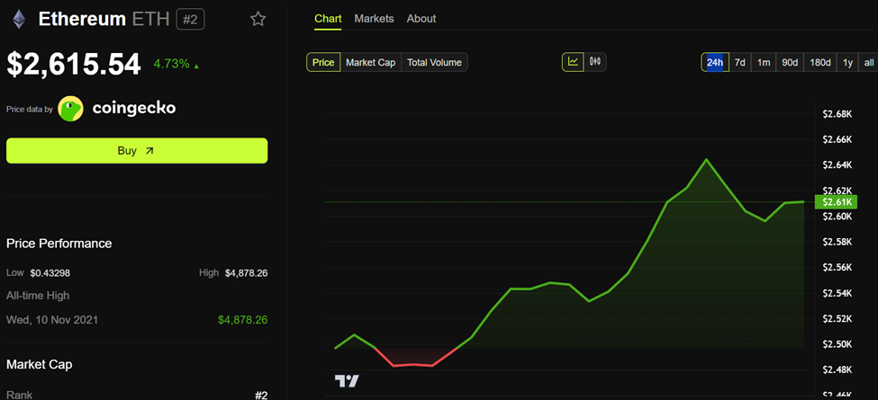The image size is (878, 400).
Task: Select the Market Cap chart metric
Action: click(371, 63)
